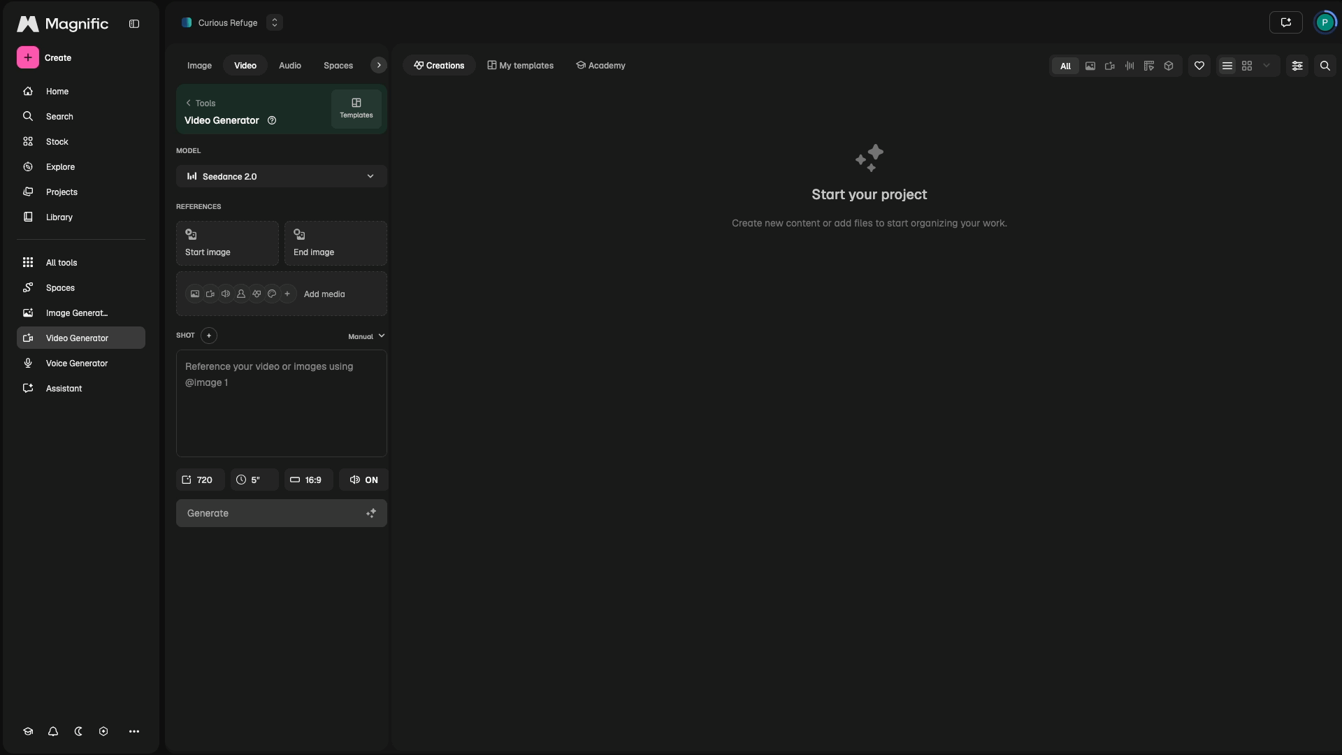Image resolution: width=1342 pixels, height=755 pixels.
Task: Open the Stock section
Action: tap(81, 142)
